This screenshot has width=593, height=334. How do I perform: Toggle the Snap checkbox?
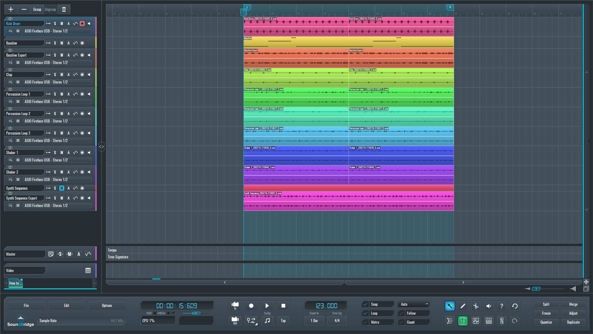365,304
